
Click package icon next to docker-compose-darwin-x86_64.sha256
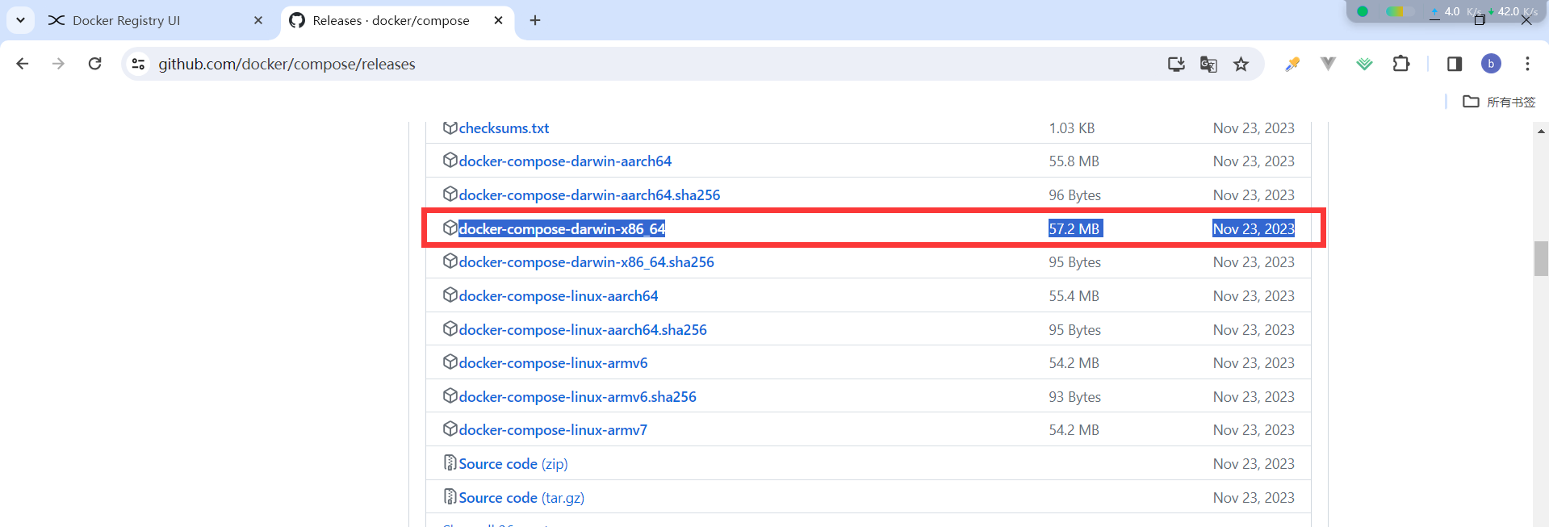[x=450, y=261]
